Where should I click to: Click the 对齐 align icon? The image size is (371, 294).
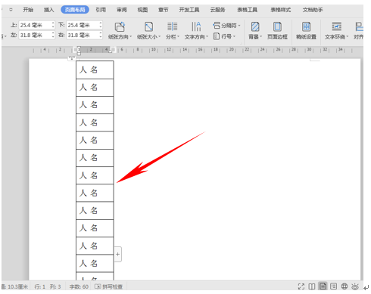click(x=359, y=26)
